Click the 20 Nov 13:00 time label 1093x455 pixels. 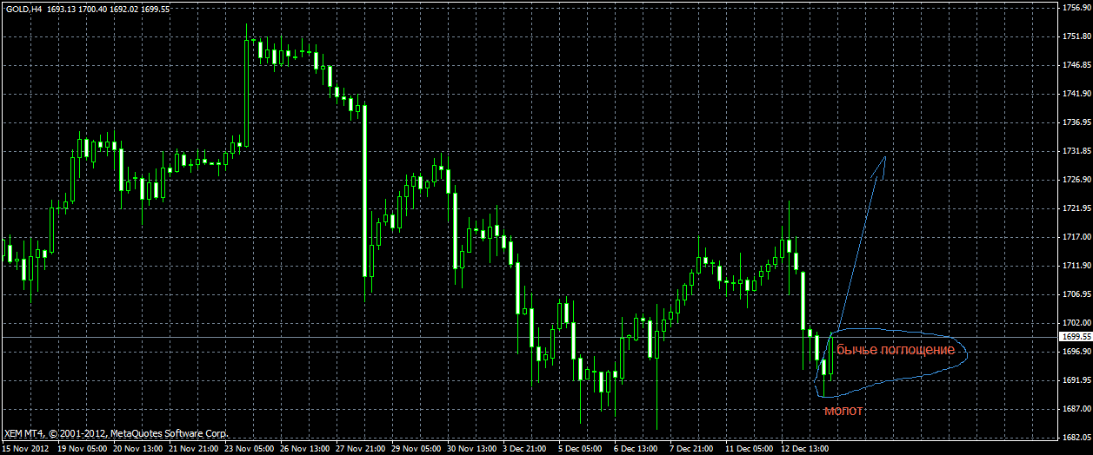[138, 449]
